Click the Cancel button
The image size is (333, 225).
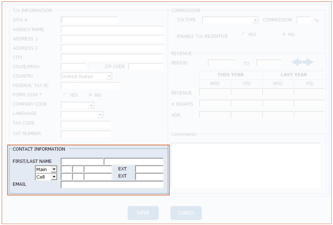click(186, 213)
